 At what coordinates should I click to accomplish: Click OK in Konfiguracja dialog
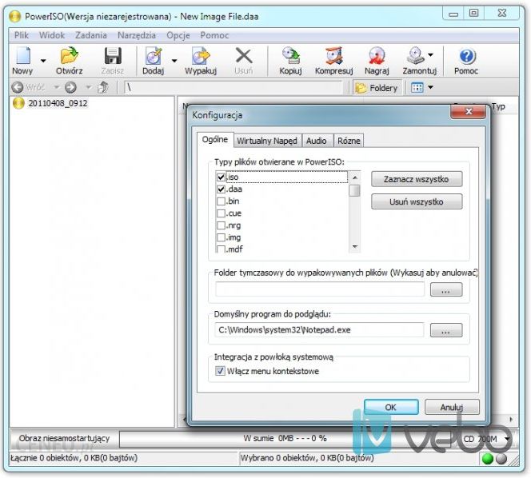(391, 407)
